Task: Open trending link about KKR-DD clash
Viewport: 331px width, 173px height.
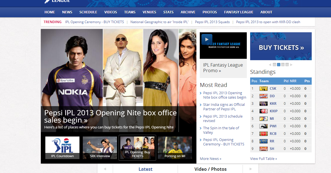Action: [x=268, y=22]
